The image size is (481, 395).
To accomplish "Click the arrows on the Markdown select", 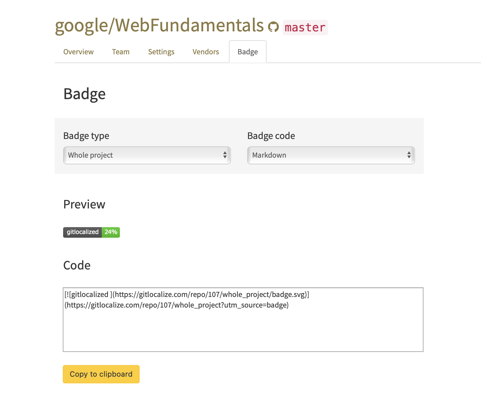I will pos(409,155).
